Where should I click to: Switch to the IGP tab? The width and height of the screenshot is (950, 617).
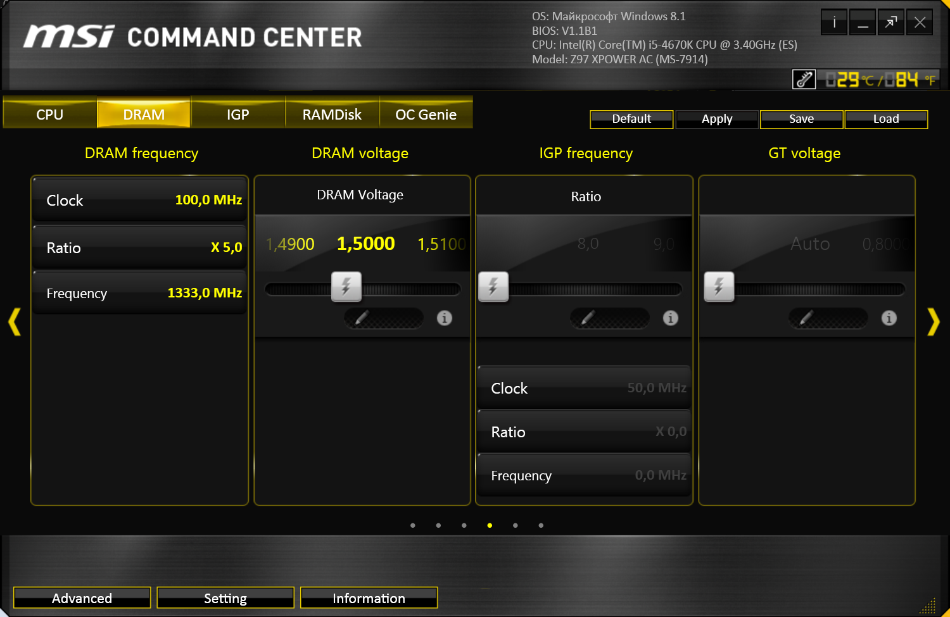click(x=238, y=114)
